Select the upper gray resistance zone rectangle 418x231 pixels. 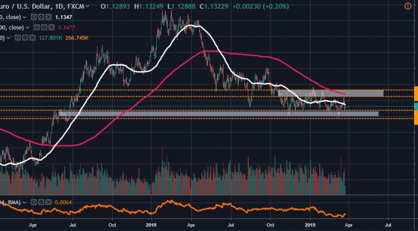[330, 93]
